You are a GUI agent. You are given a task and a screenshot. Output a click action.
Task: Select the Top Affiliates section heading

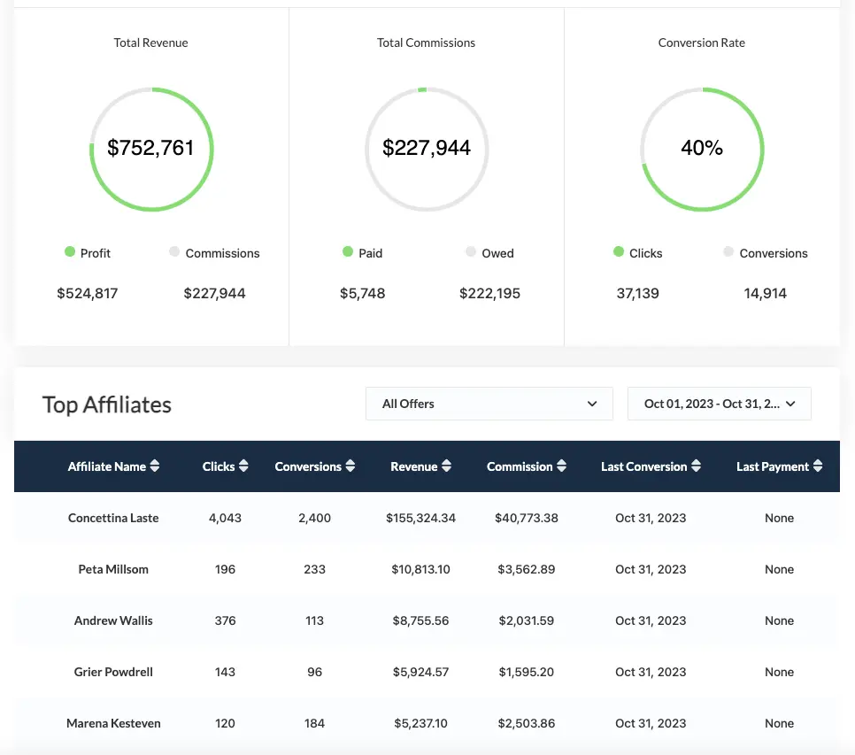106,404
